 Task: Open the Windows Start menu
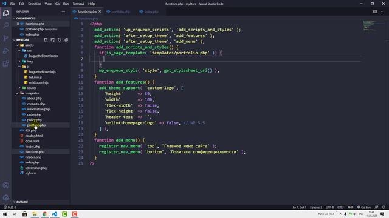(5, 214)
